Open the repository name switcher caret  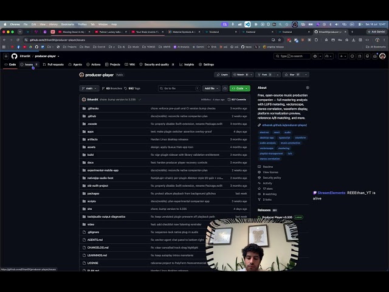(x=58, y=57)
